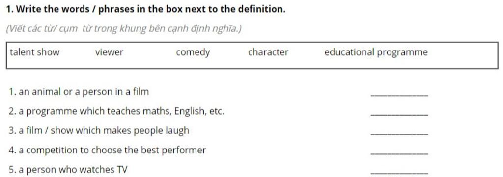Click the definition 'a competition to choose the best performer'
The width and height of the screenshot is (503, 177).
pos(107,150)
